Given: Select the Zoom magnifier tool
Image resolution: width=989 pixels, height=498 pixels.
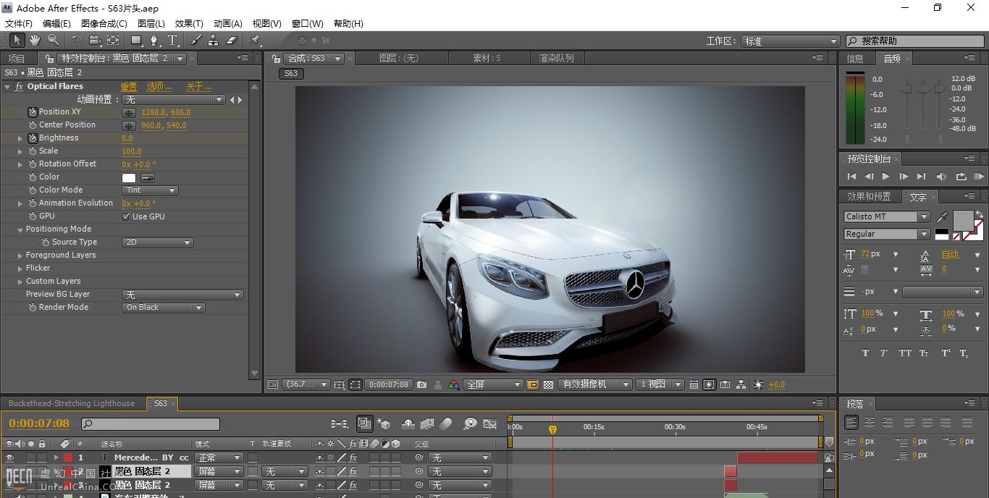Looking at the screenshot, I should [x=54, y=41].
